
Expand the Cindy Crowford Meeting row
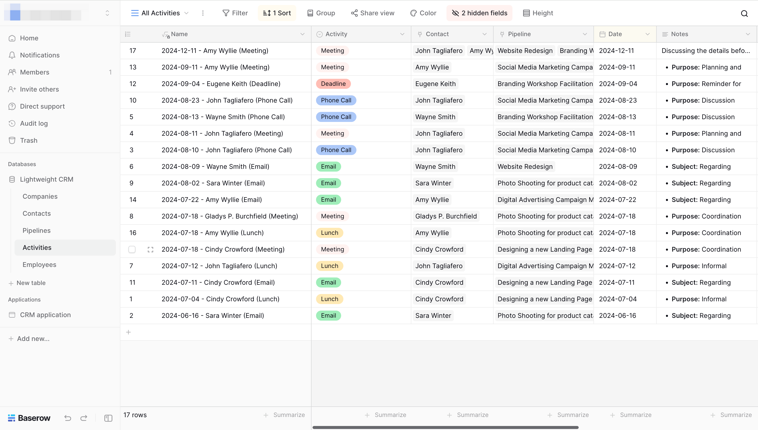tap(150, 250)
